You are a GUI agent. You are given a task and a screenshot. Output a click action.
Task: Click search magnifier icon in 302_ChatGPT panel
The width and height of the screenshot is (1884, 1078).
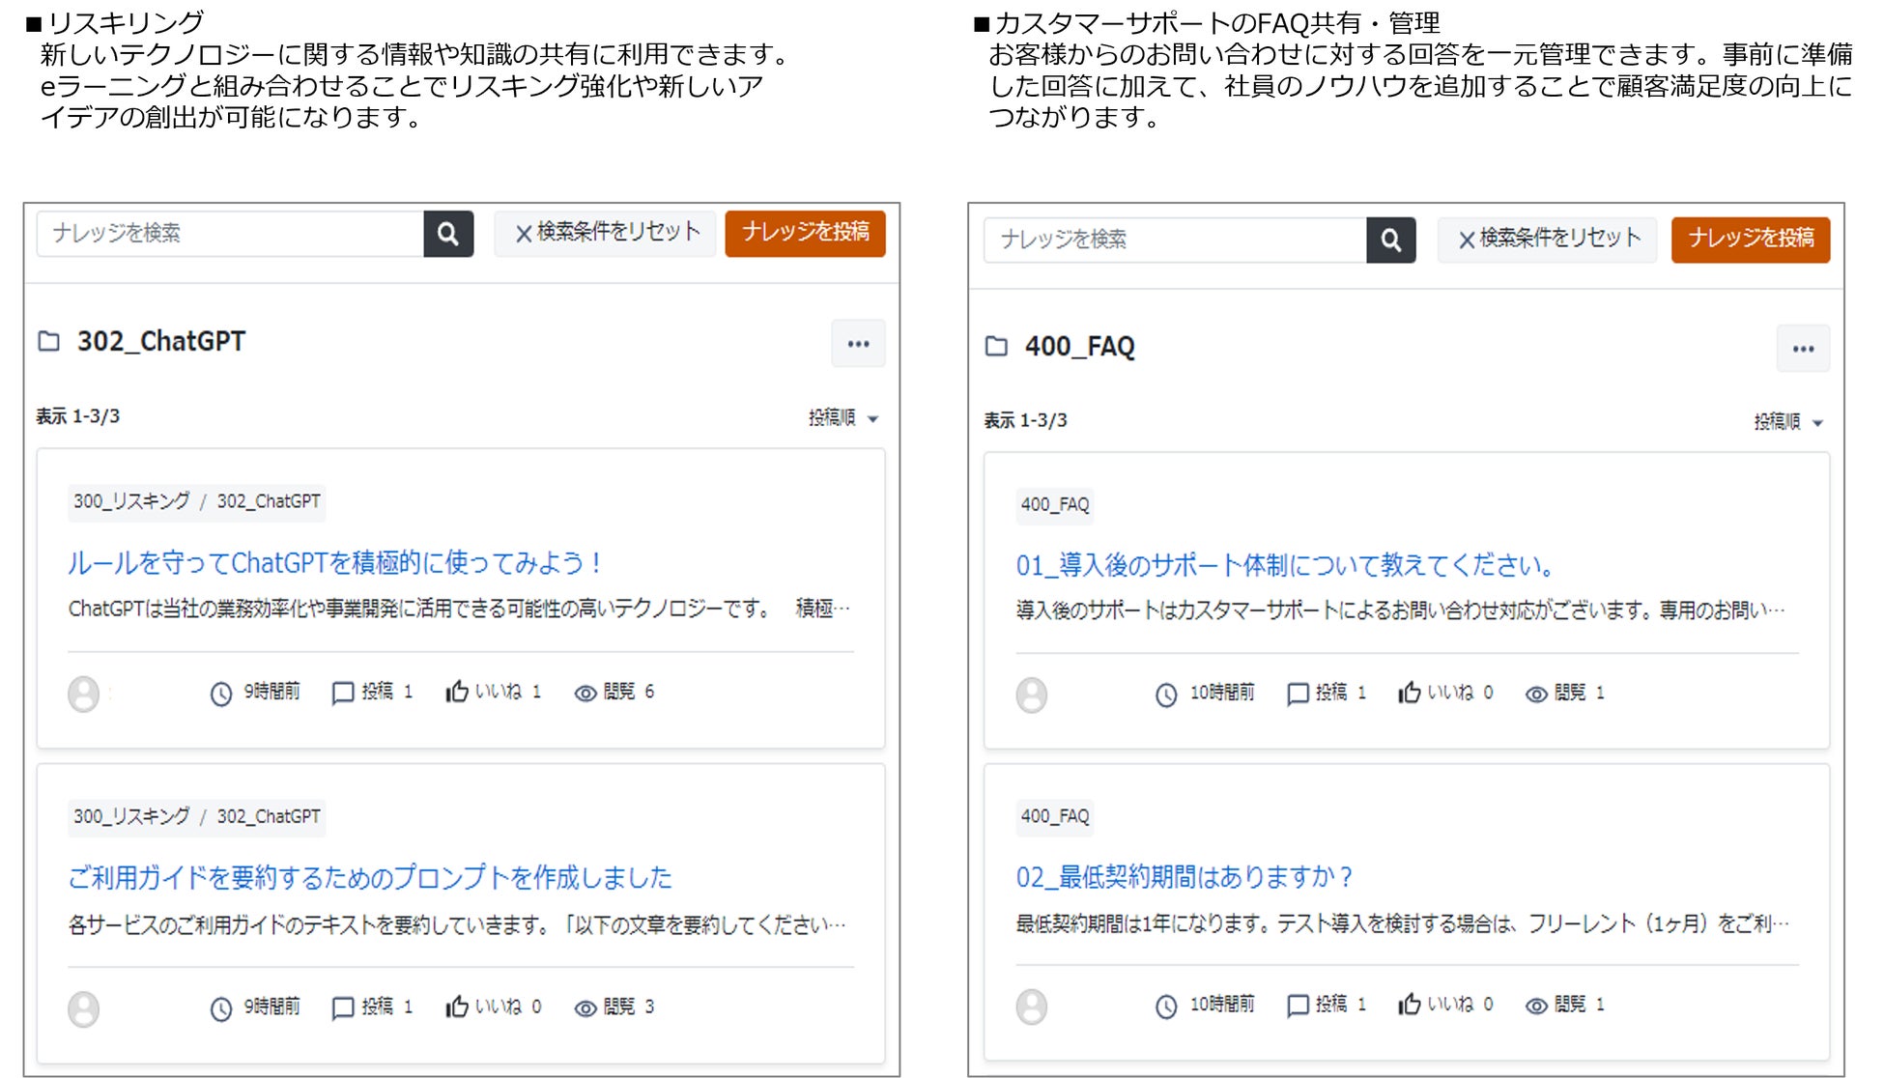pyautogui.click(x=448, y=234)
